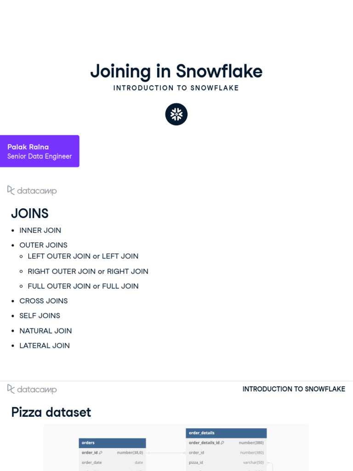Click the key icon beside order_details_id
Image resolution: width=353 pixels, height=471 pixels.
pyautogui.click(x=222, y=442)
